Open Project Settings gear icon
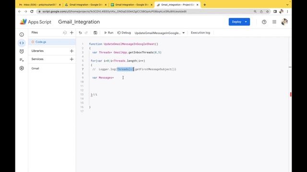 22,68
